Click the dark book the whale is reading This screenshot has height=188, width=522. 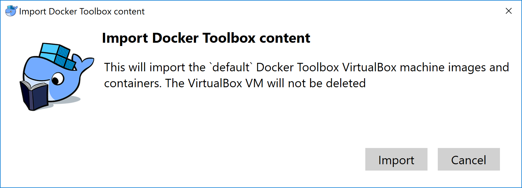point(34,95)
